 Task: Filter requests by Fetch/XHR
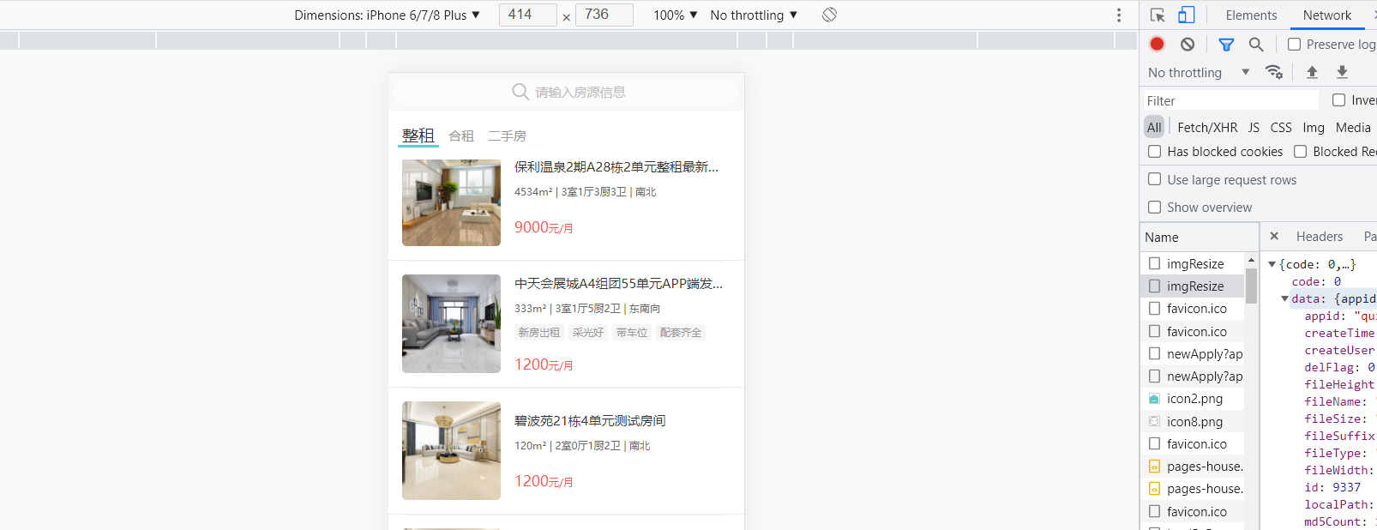pos(1207,127)
